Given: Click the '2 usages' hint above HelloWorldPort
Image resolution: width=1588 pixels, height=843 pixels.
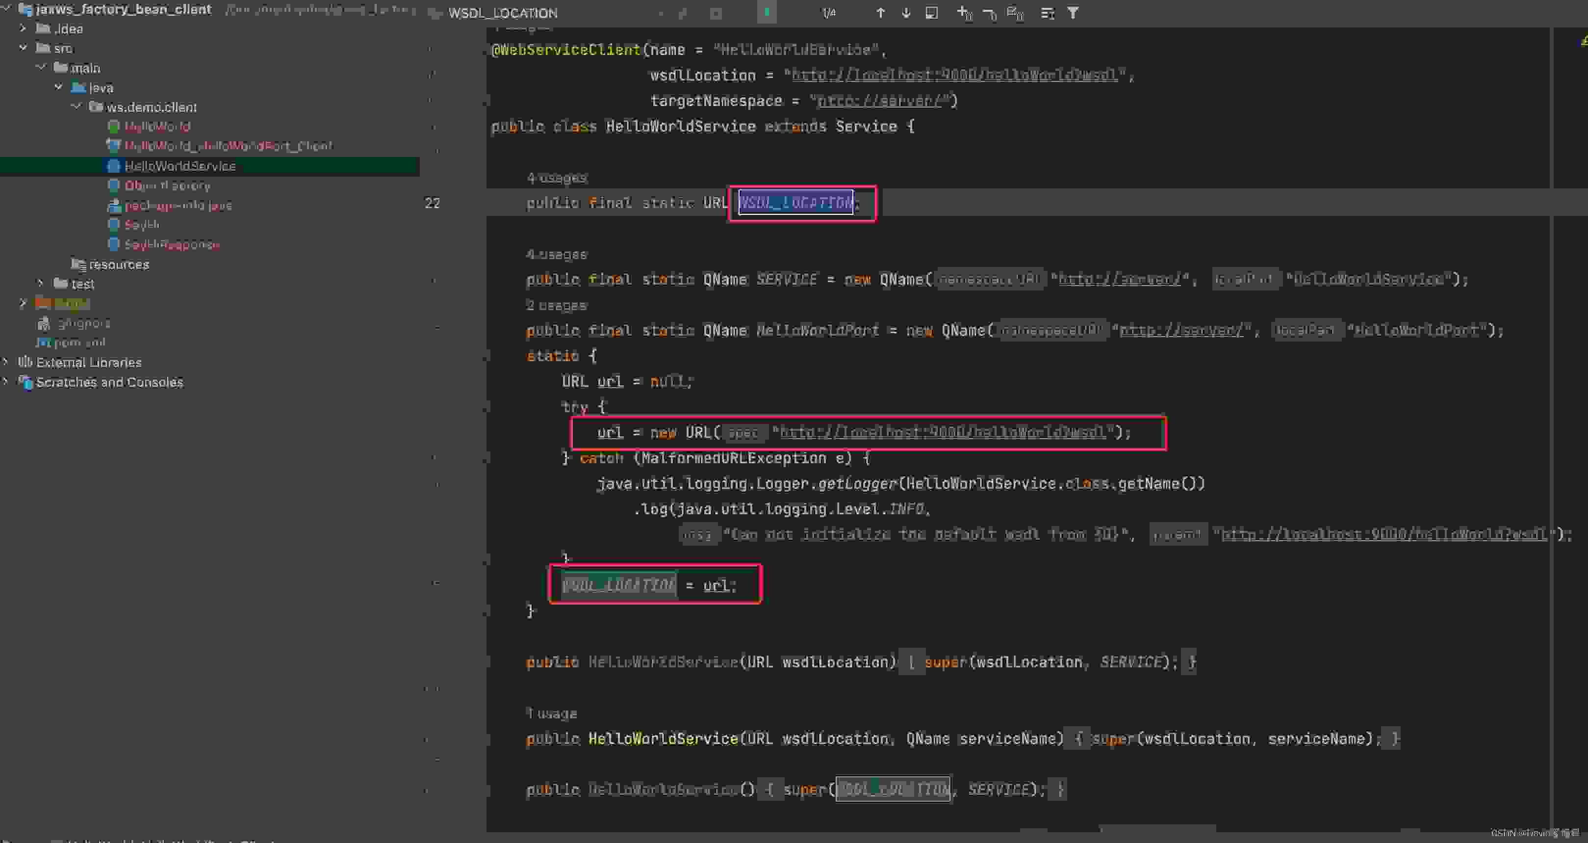Looking at the screenshot, I should (x=557, y=306).
